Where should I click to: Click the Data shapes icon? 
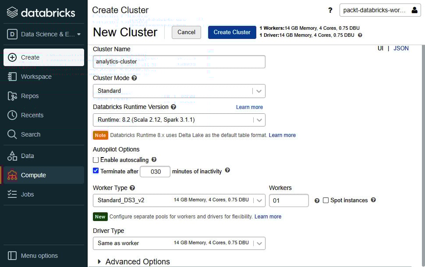(x=12, y=156)
